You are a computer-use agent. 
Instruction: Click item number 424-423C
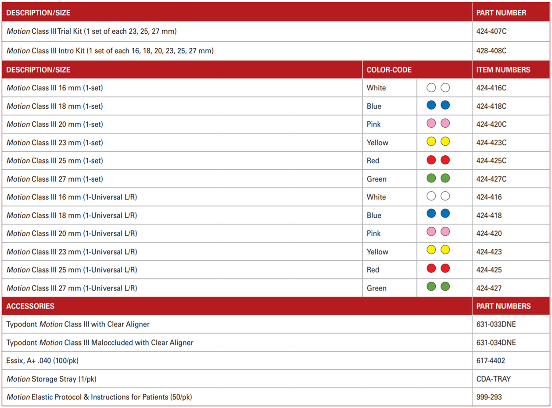[491, 143]
